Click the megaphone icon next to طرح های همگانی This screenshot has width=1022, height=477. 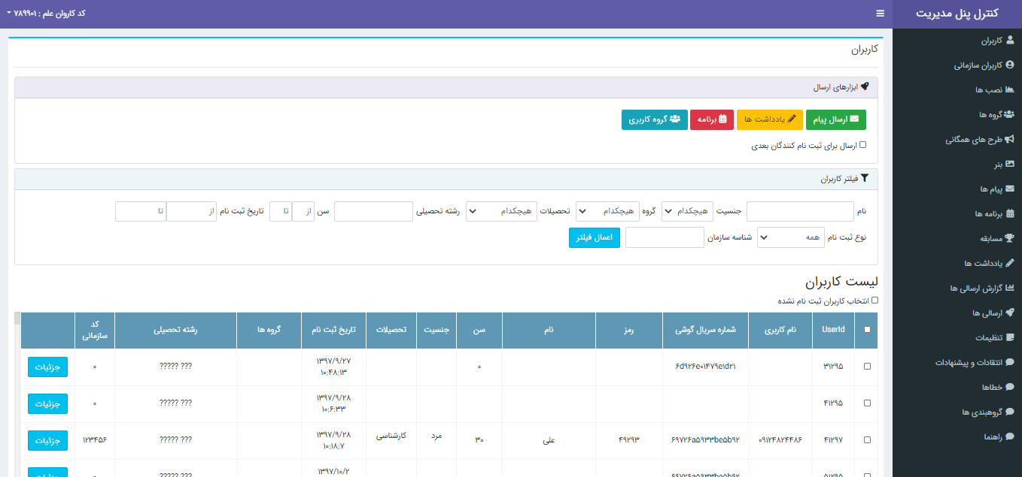(x=1010, y=140)
